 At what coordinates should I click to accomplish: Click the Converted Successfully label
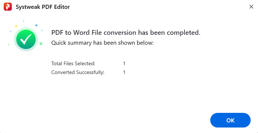coord(78,72)
